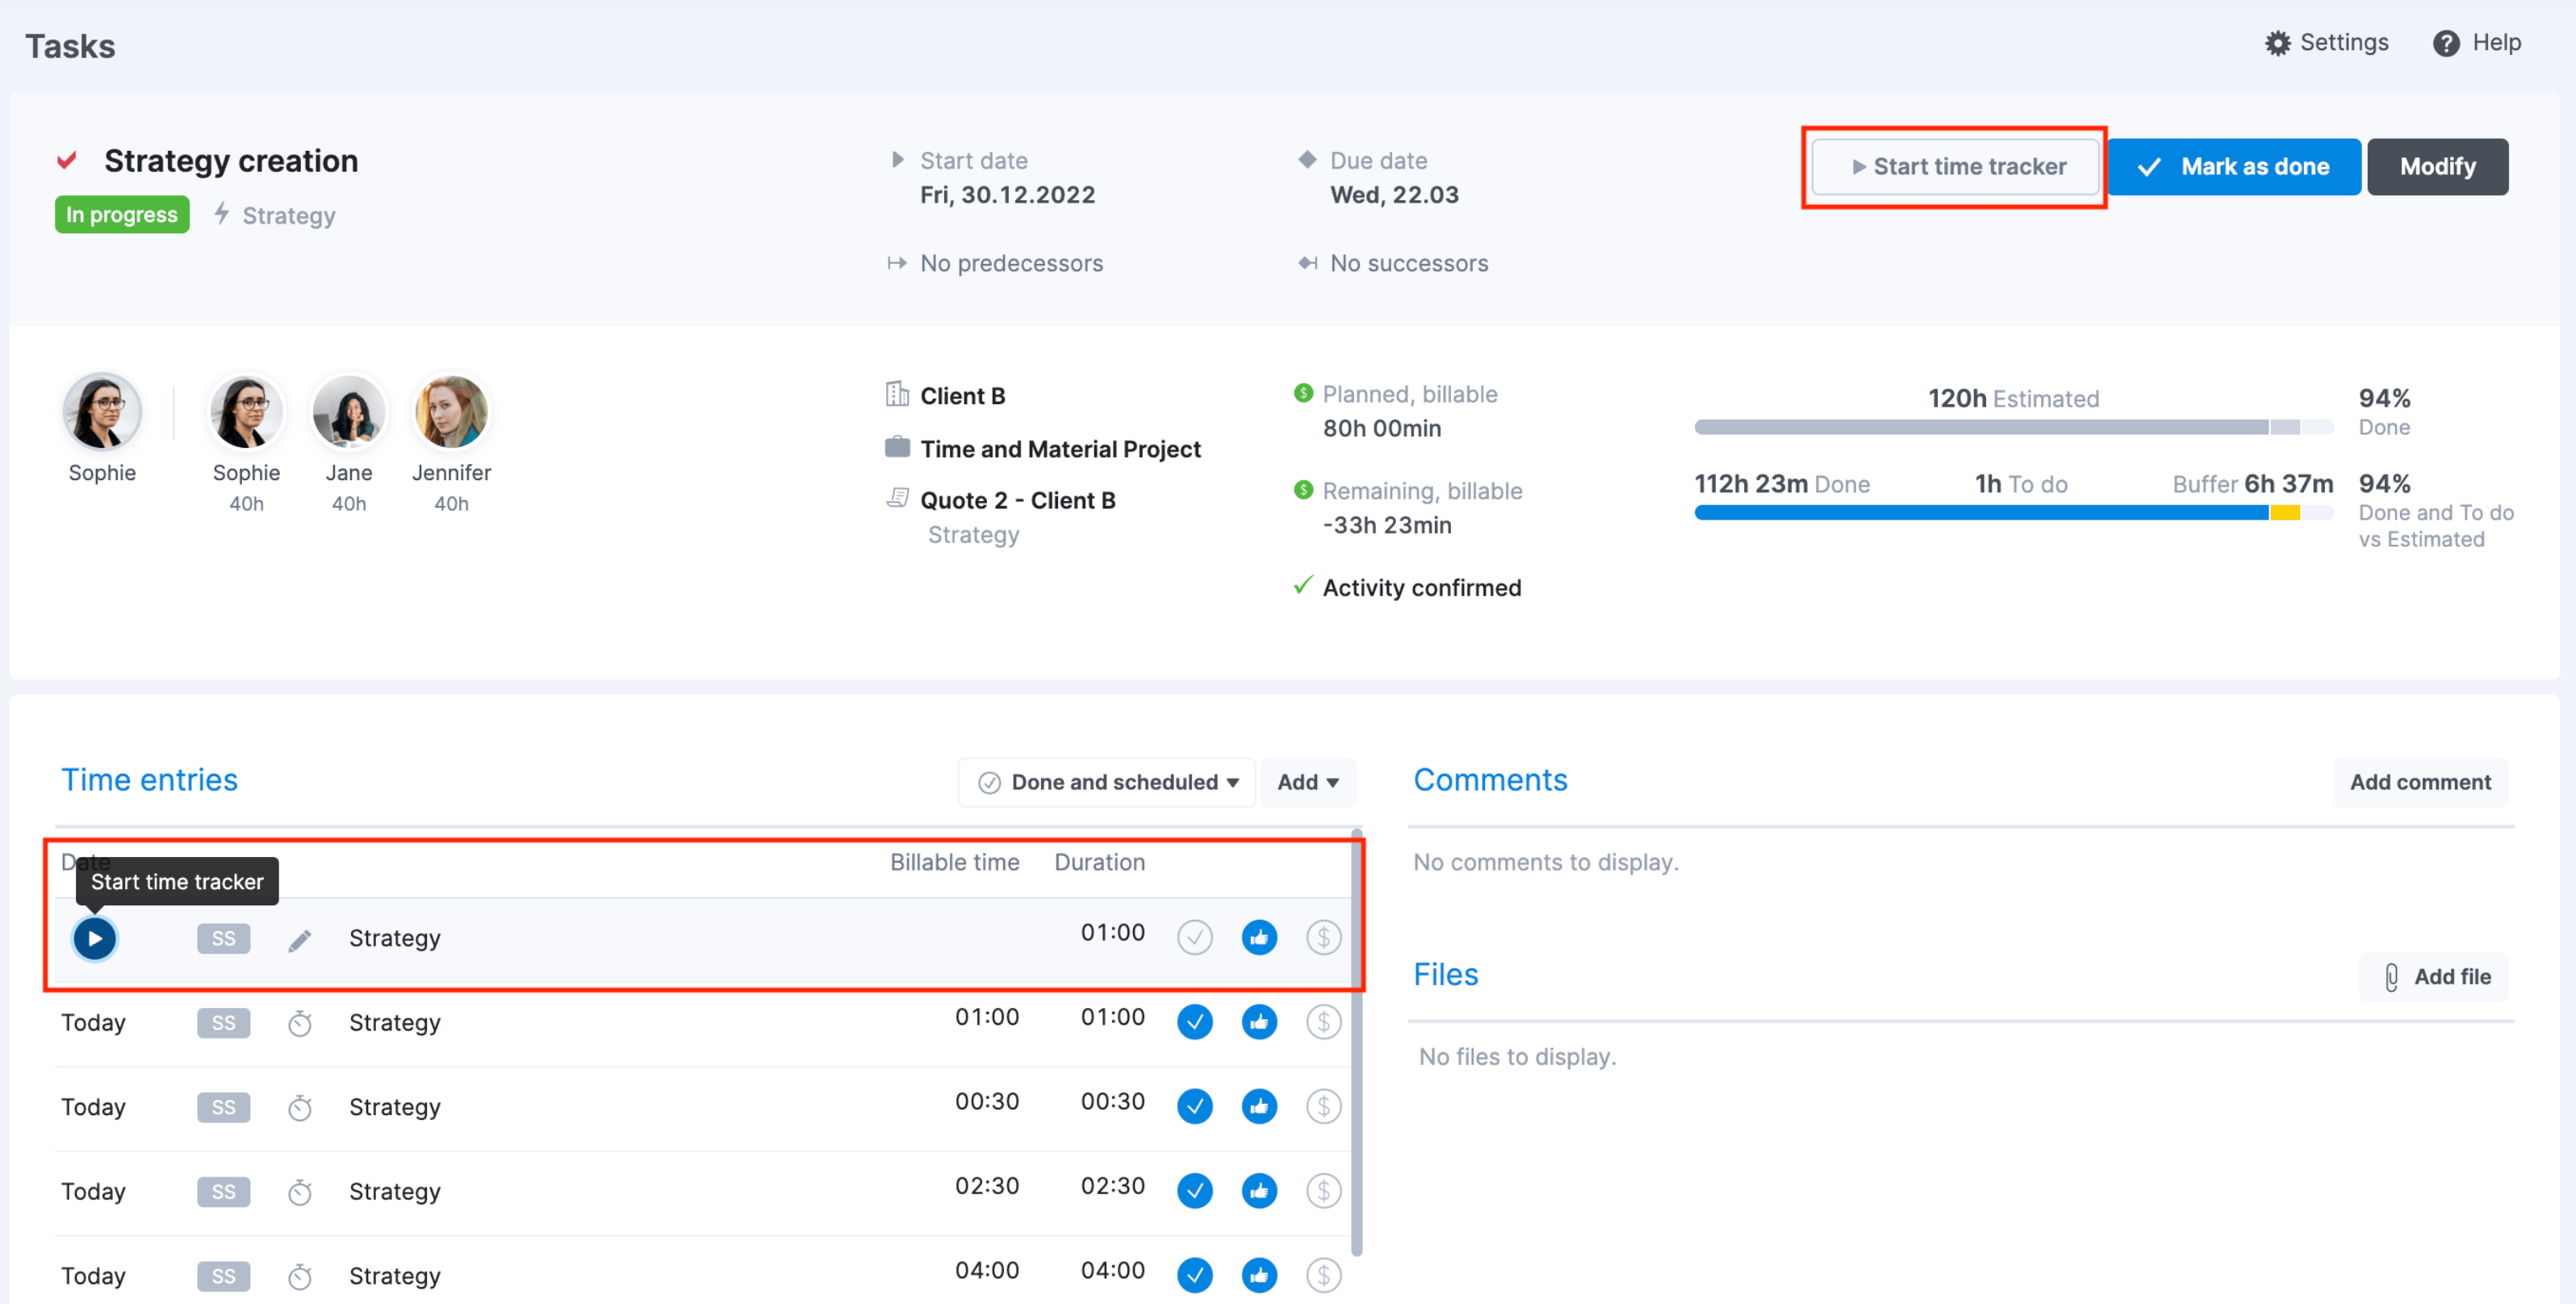2576x1304 pixels.
Task: Toggle done checkmark on first unconfirmed Strategy entry
Action: (1194, 937)
